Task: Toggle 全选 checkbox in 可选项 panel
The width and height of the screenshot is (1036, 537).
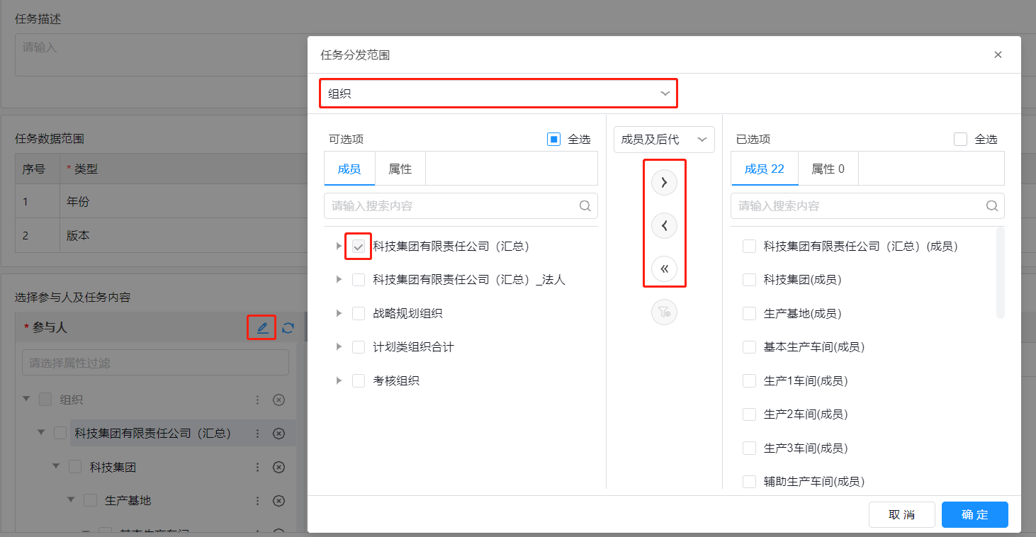Action: click(554, 140)
